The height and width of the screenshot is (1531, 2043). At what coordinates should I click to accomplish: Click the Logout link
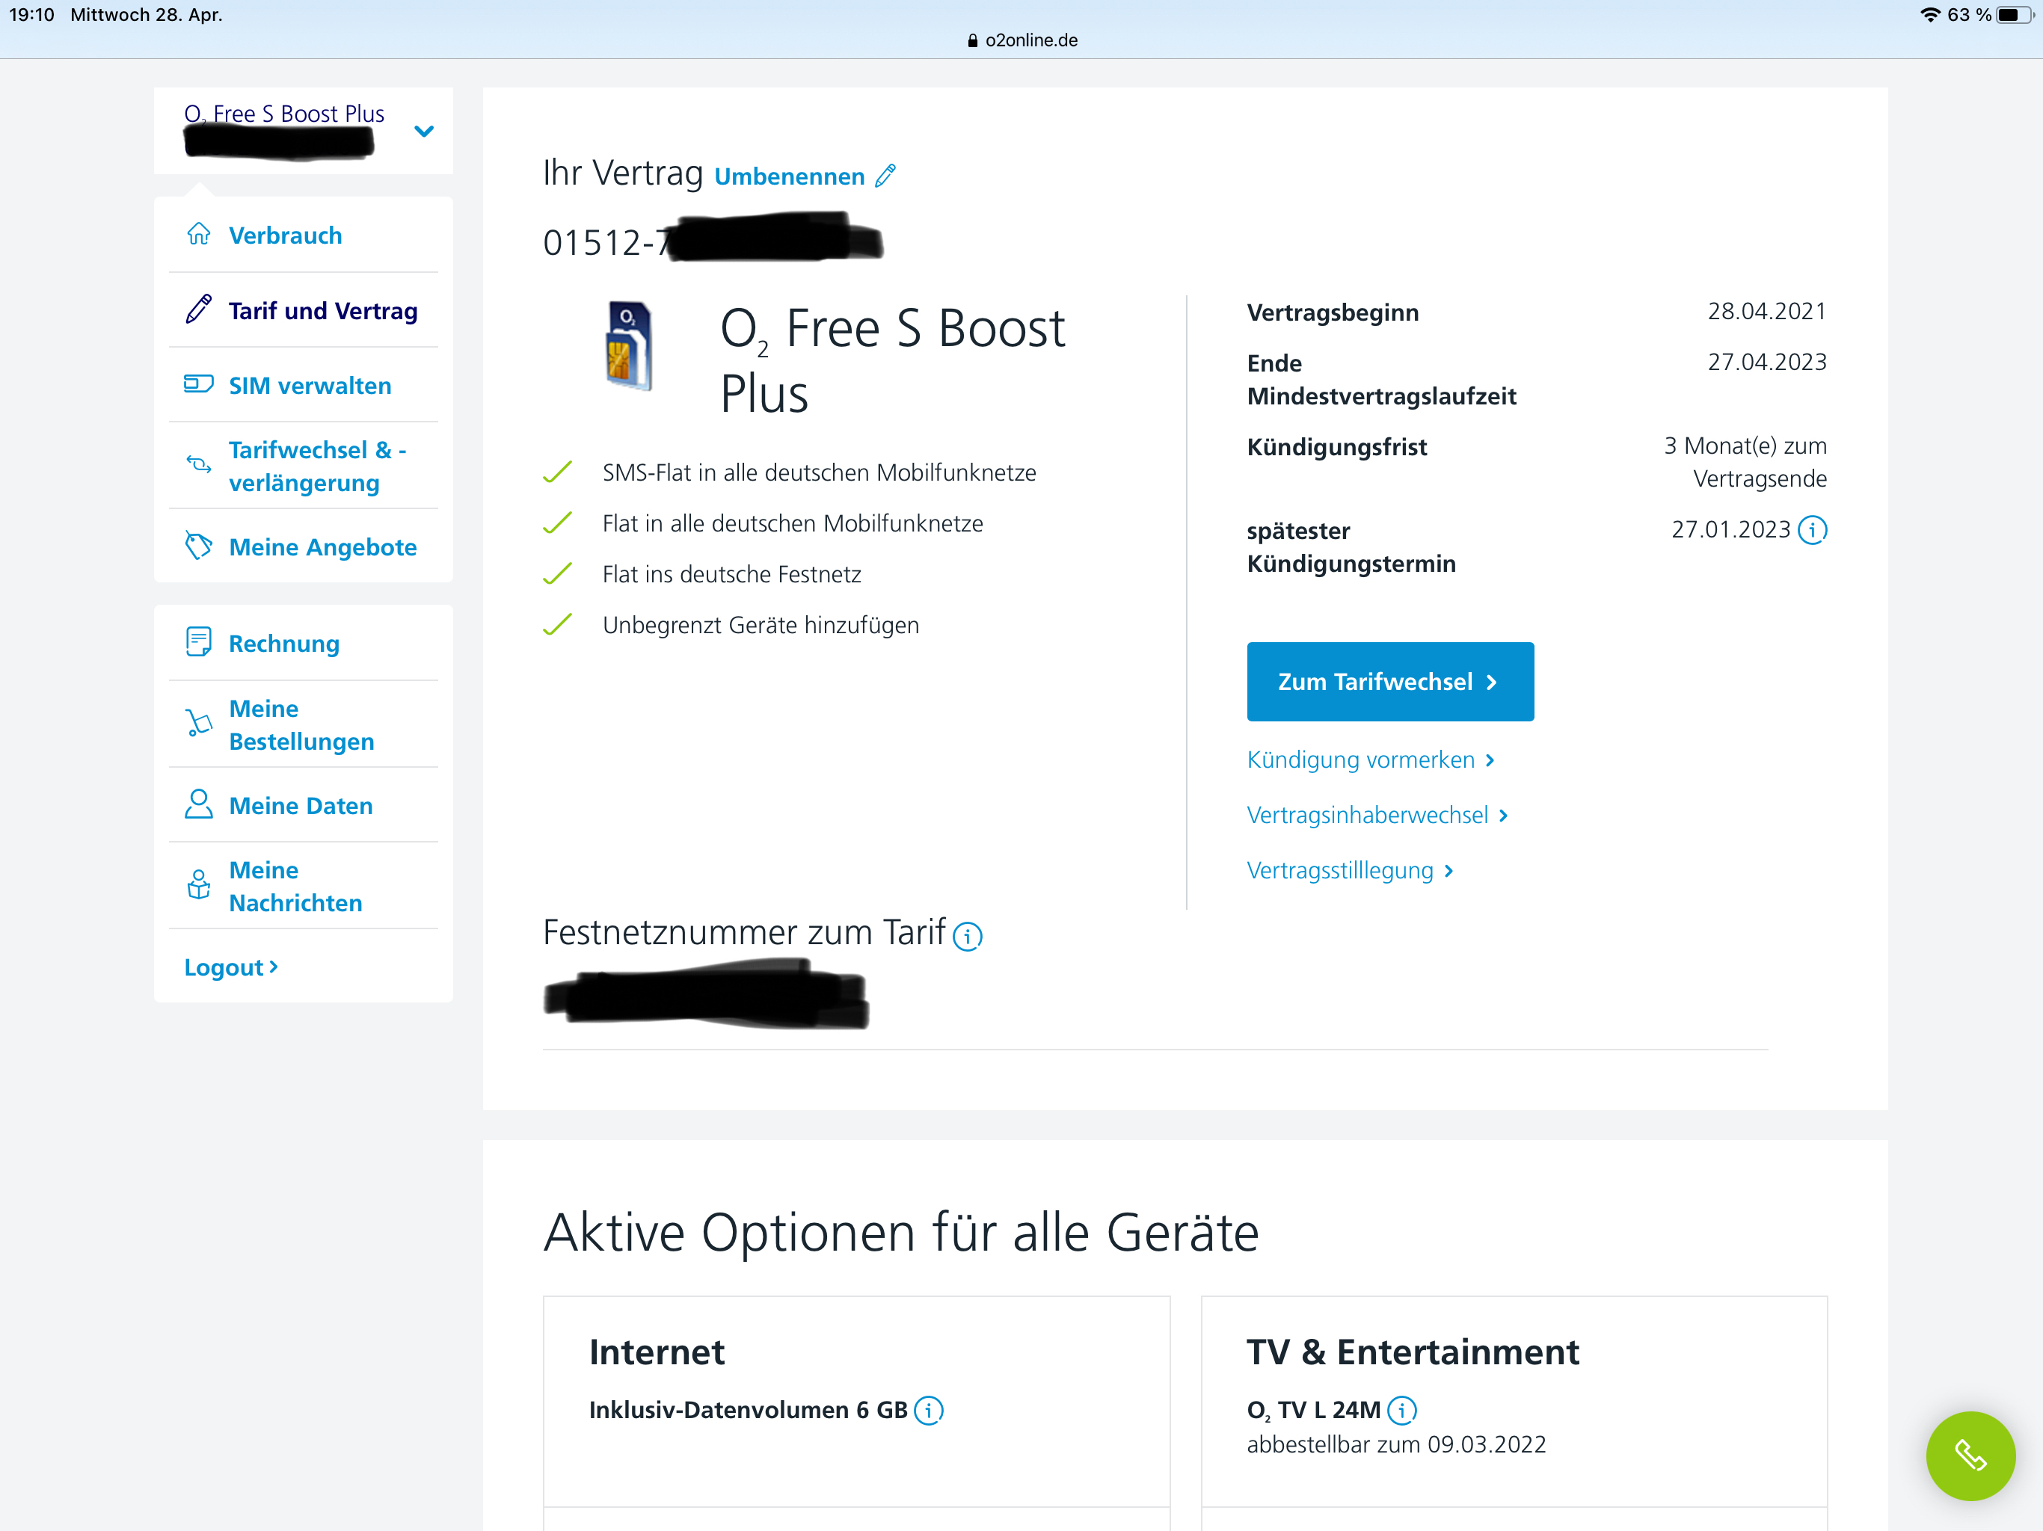click(x=231, y=967)
